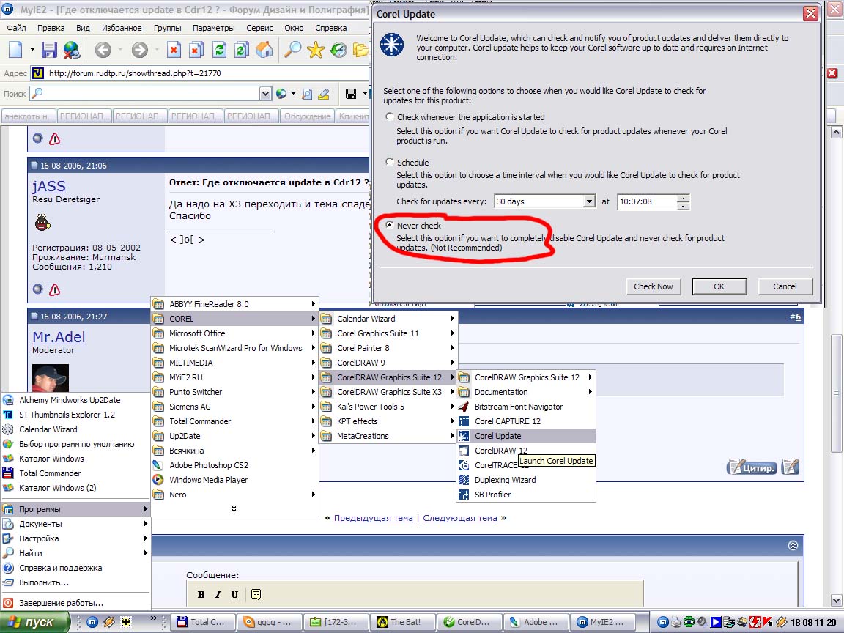This screenshot has width=844, height=633.
Task: Open the Избранное menu
Action: (x=122, y=28)
